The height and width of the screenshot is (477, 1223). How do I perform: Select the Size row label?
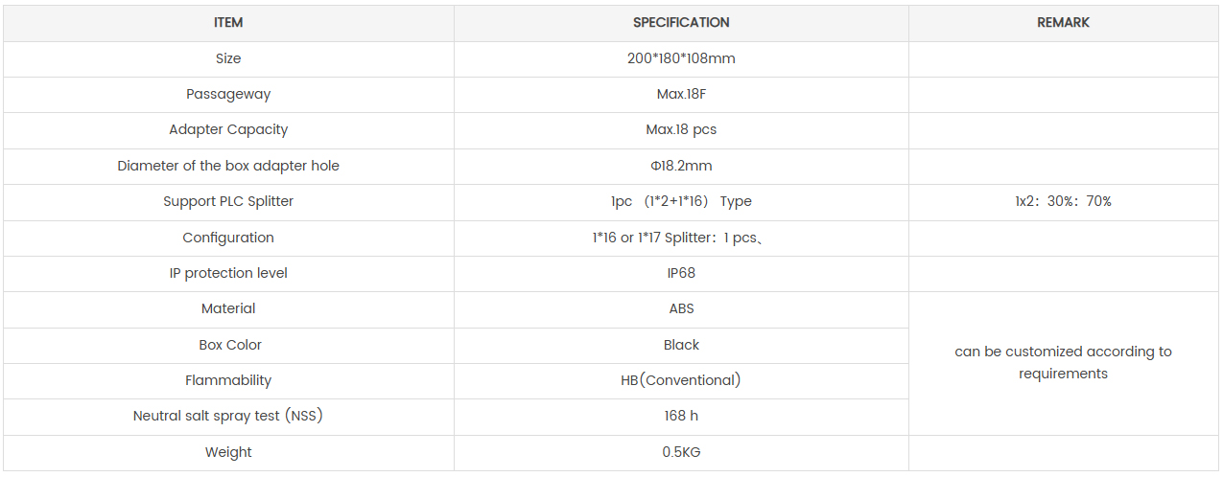(228, 58)
